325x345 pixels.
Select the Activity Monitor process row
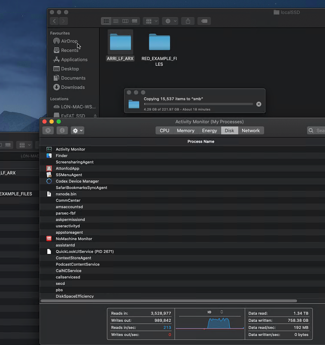pos(182,149)
